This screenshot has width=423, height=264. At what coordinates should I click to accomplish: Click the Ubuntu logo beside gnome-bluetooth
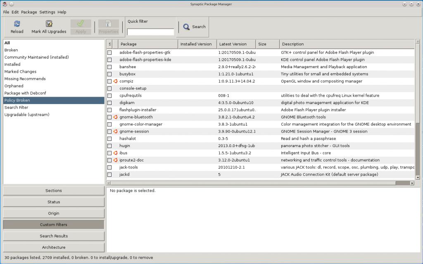coord(115,117)
